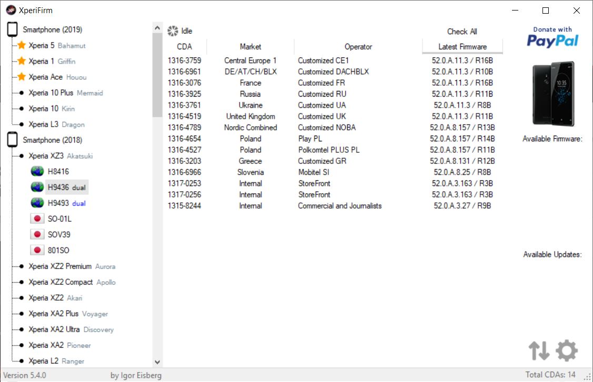Image resolution: width=593 pixels, height=382 pixels.
Task: Expand the Xperia 10 Plus Mermaid entry
Action: [21, 93]
